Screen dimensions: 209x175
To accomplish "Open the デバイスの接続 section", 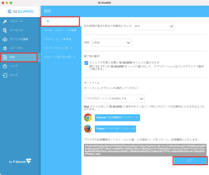I will (x=20, y=39).
